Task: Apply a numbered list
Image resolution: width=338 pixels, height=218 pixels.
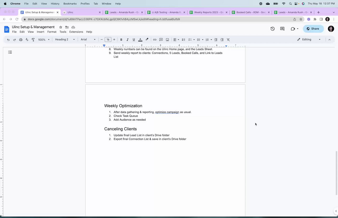Action: click(x=207, y=40)
